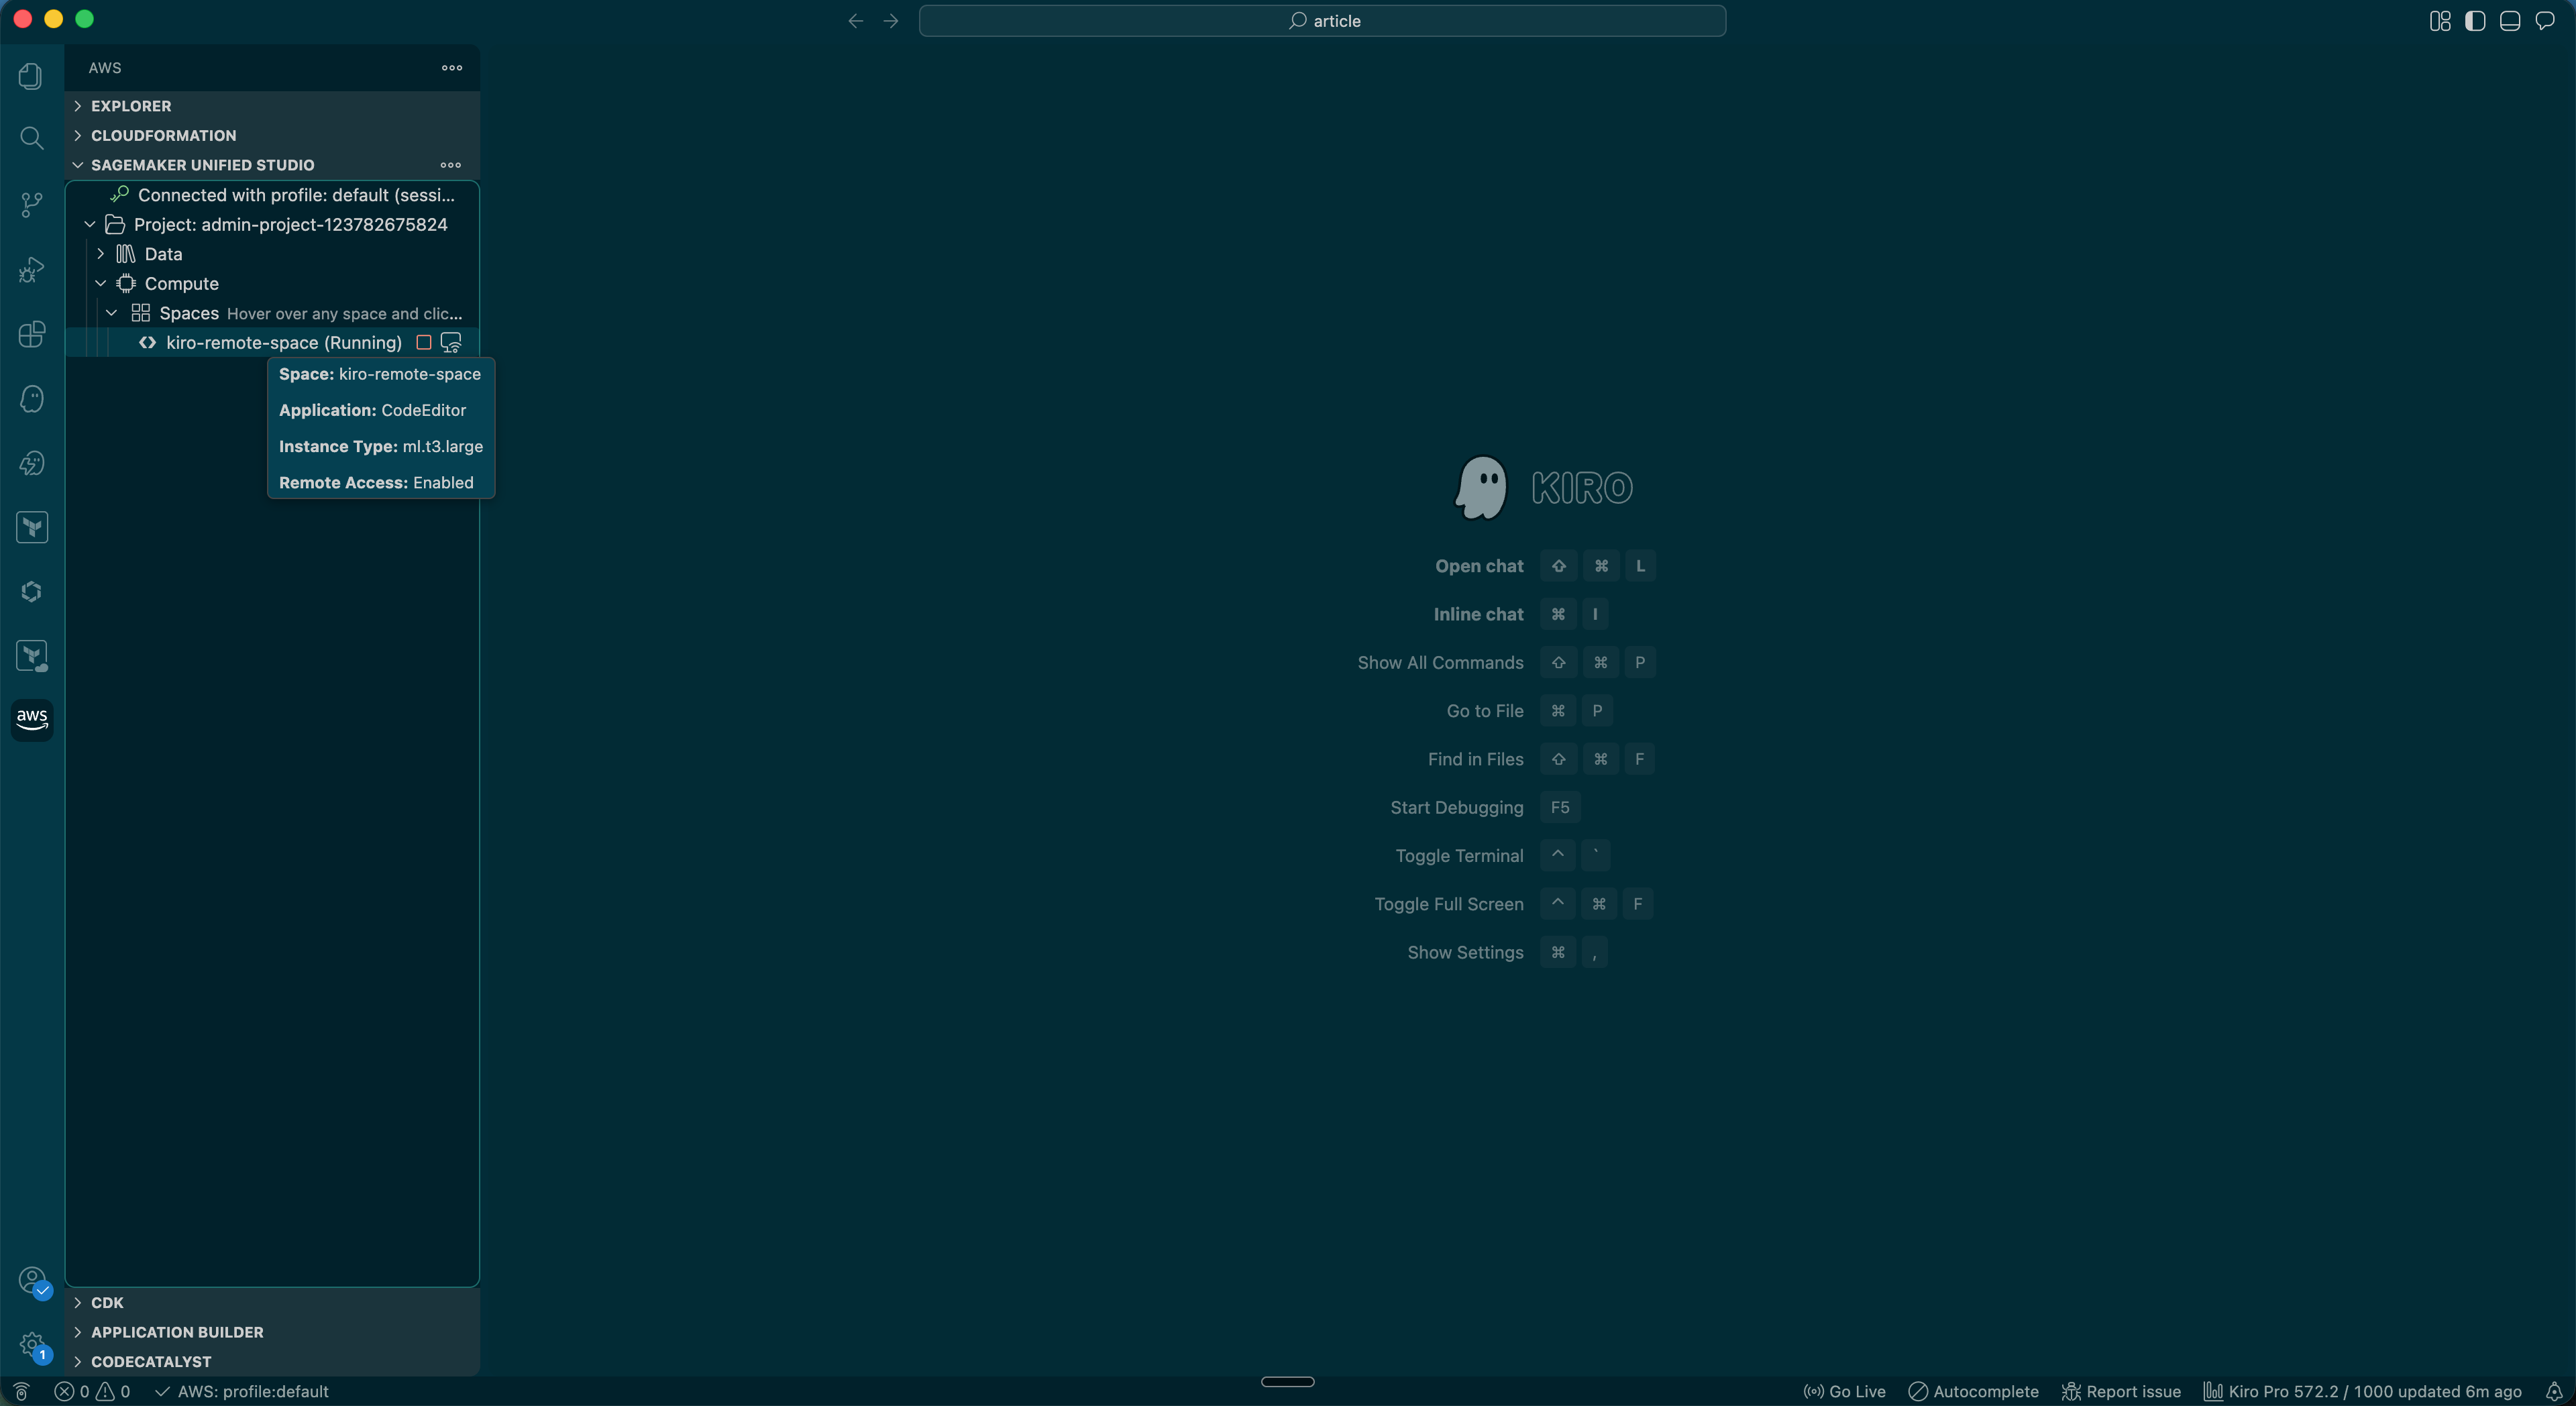The height and width of the screenshot is (1406, 2576).
Task: Toggle the chat panel from title bar
Action: (2545, 21)
